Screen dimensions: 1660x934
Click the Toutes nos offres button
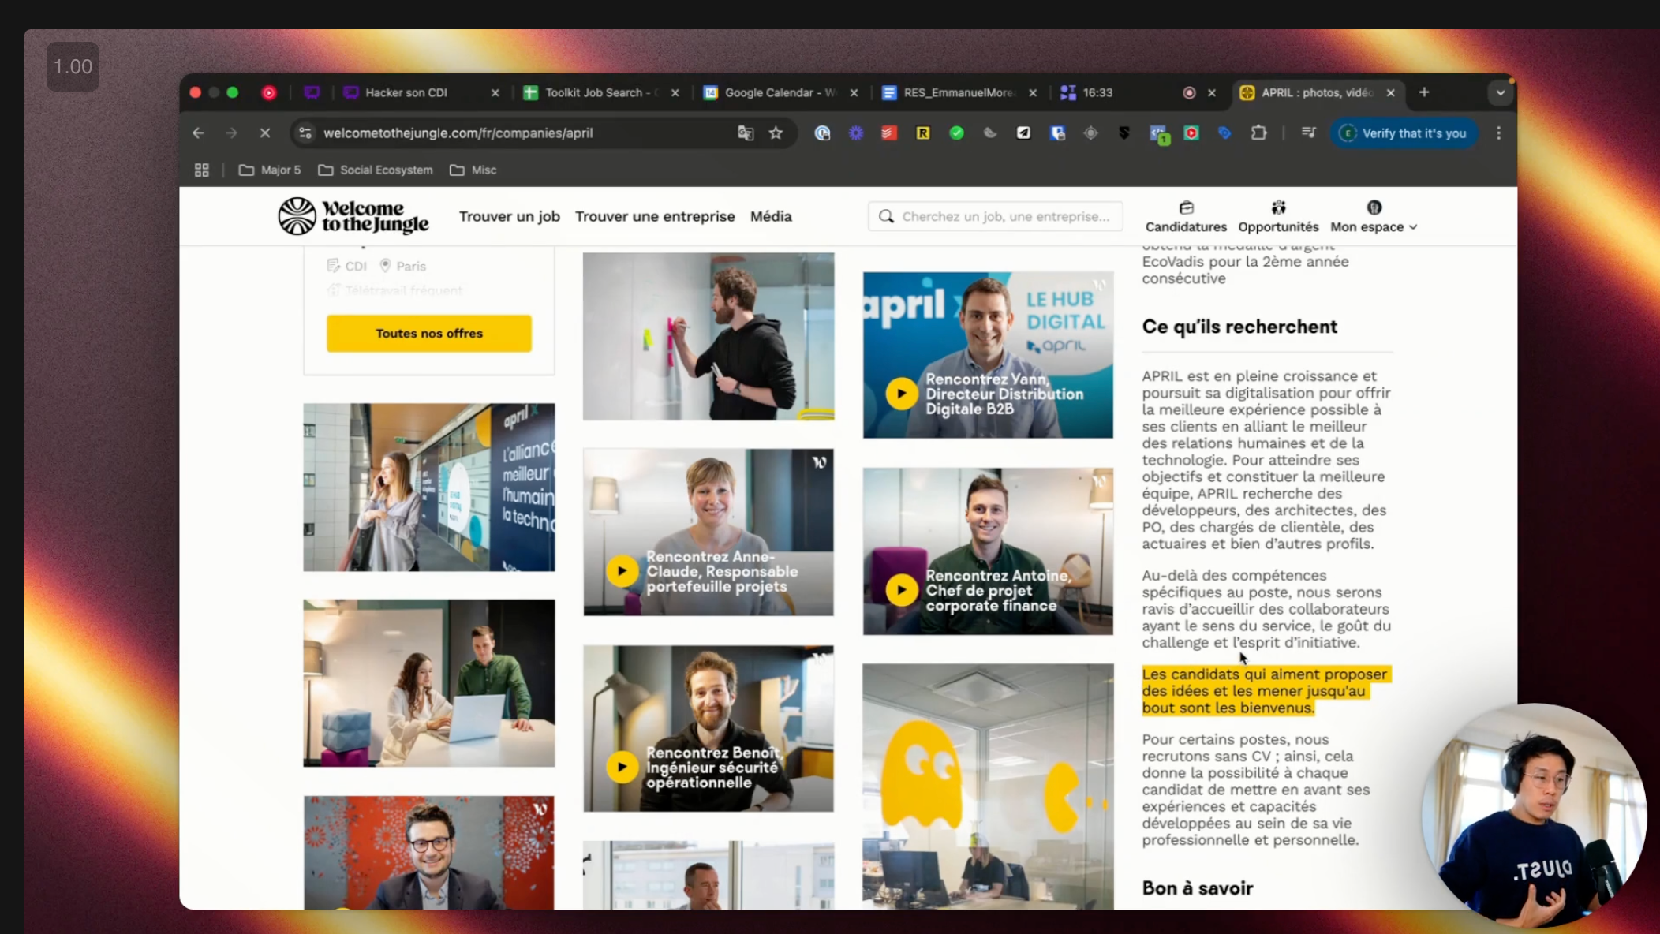point(428,334)
